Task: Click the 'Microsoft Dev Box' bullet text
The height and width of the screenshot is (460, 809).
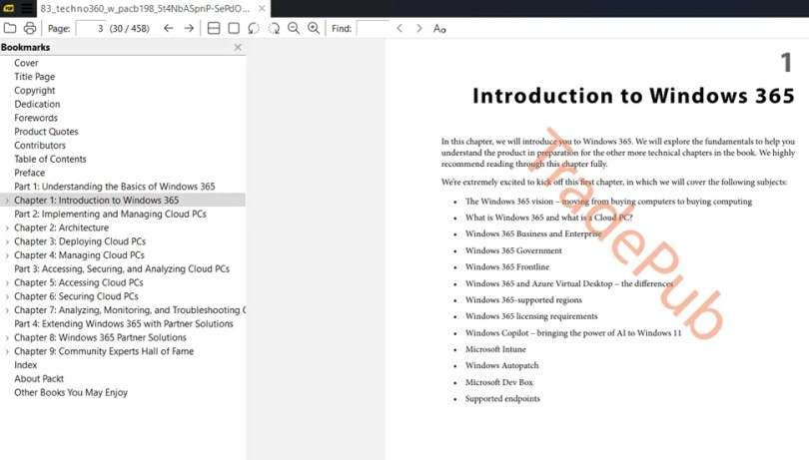Action: (499, 382)
